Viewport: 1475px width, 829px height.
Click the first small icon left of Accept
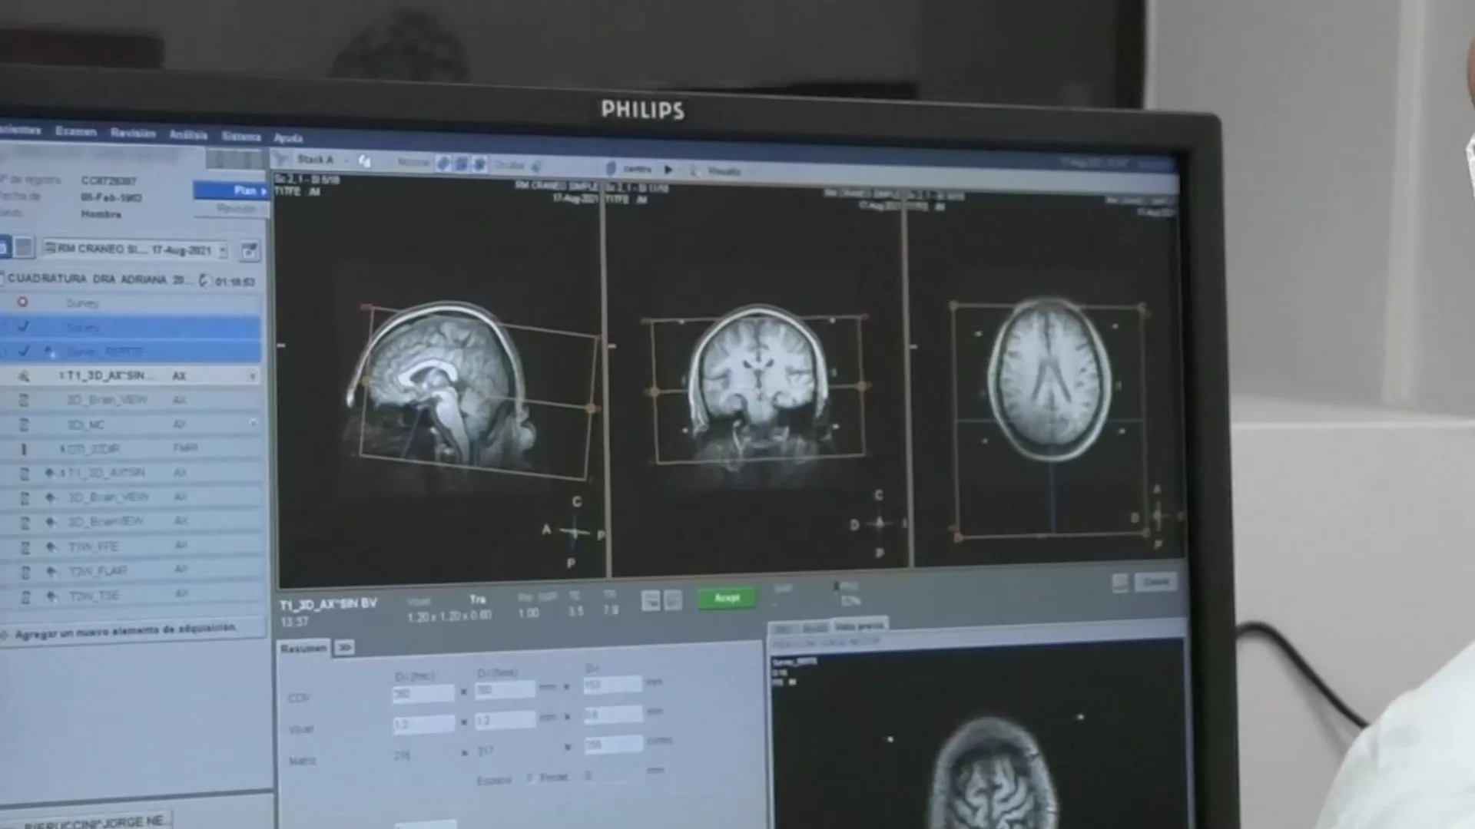pos(651,600)
